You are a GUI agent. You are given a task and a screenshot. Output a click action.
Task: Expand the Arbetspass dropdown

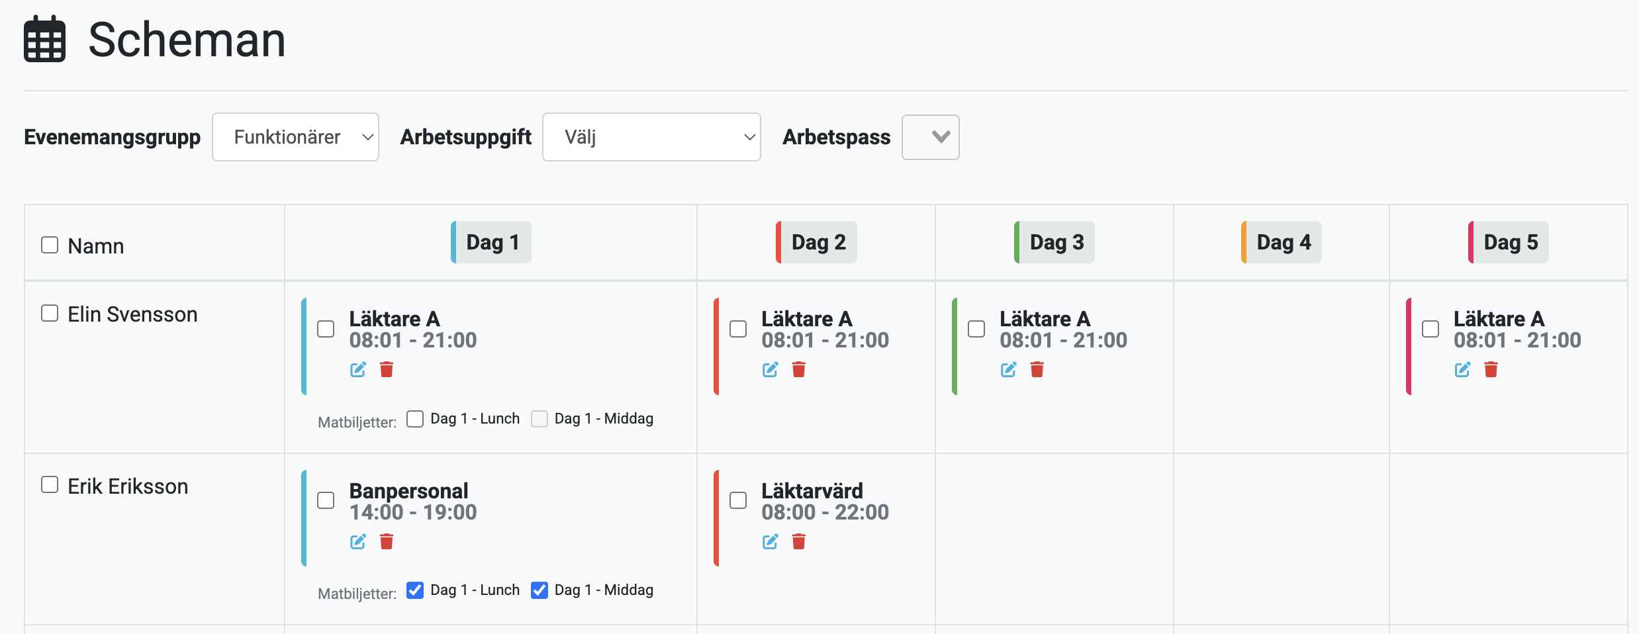[930, 137]
